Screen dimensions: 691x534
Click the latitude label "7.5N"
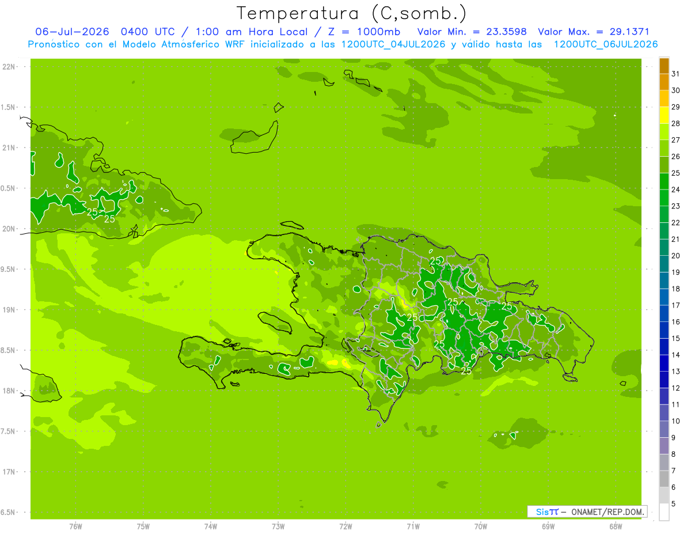pos(9,431)
